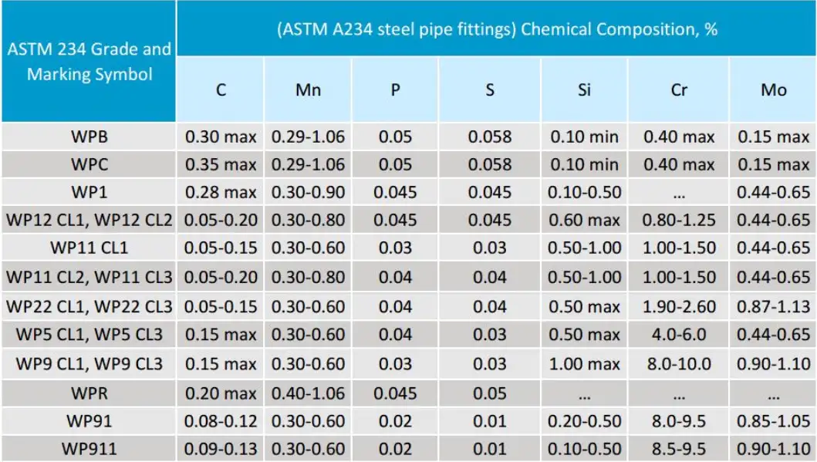The width and height of the screenshot is (817, 462).
Task: Click the Mo column header
Action: (x=773, y=89)
